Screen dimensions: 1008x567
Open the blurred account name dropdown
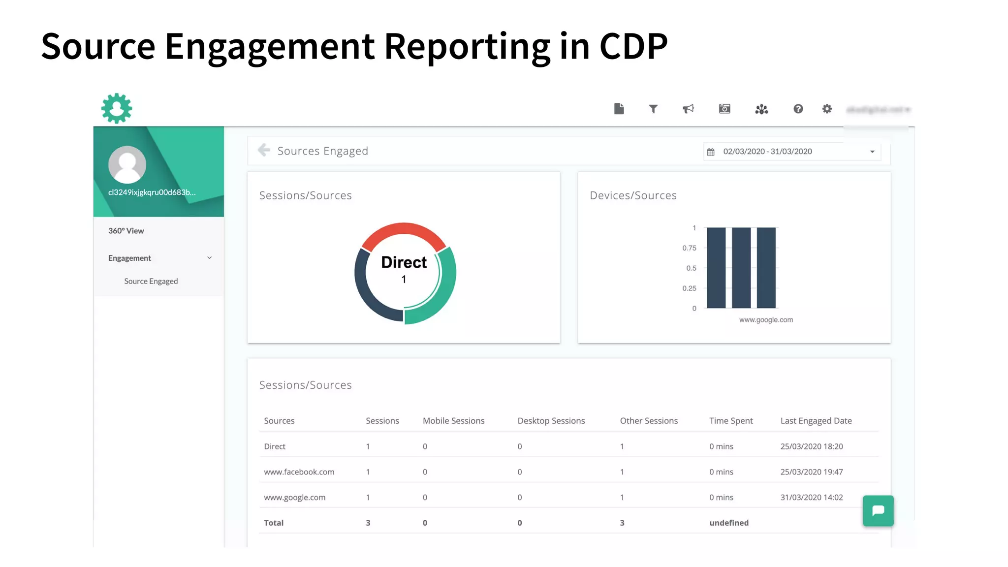point(878,110)
